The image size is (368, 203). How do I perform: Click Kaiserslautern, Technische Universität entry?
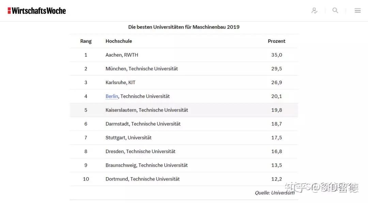tap(147, 110)
